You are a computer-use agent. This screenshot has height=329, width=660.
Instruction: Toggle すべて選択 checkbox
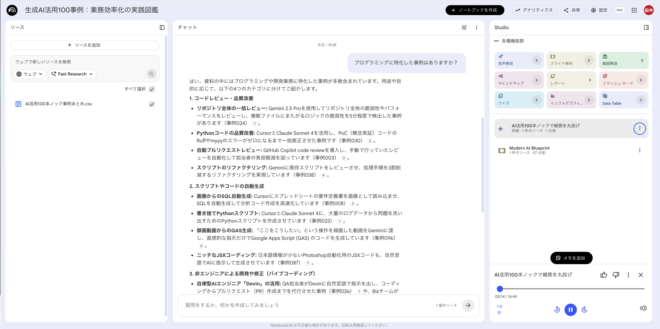click(152, 89)
